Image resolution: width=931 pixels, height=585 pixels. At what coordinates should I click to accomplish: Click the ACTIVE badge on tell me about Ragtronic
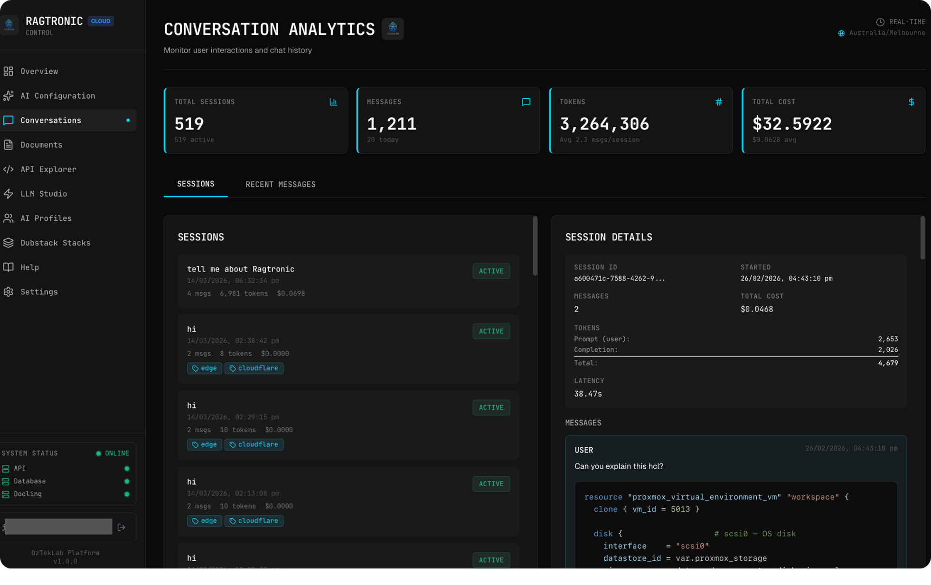coord(491,271)
